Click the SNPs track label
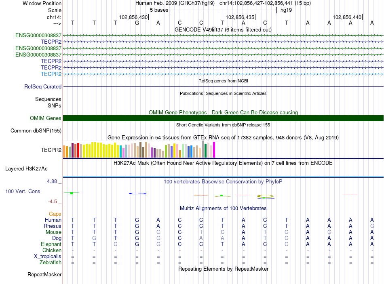This screenshot has width=384, height=284. [55, 105]
